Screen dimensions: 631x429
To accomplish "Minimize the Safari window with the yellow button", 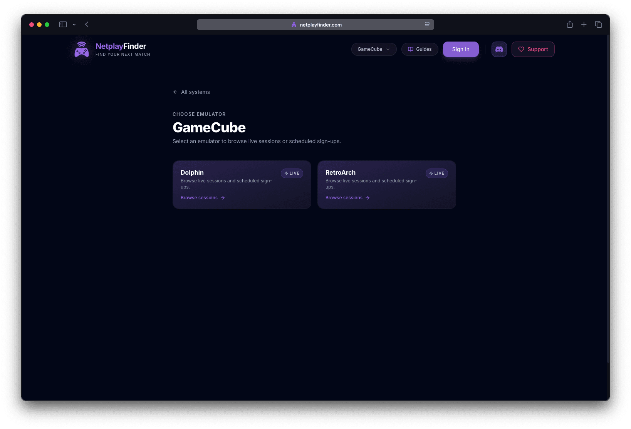I will coord(39,25).
